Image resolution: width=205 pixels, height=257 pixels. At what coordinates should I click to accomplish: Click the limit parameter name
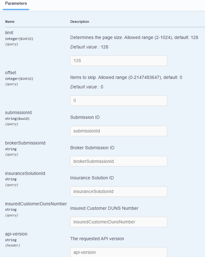pos(9,33)
